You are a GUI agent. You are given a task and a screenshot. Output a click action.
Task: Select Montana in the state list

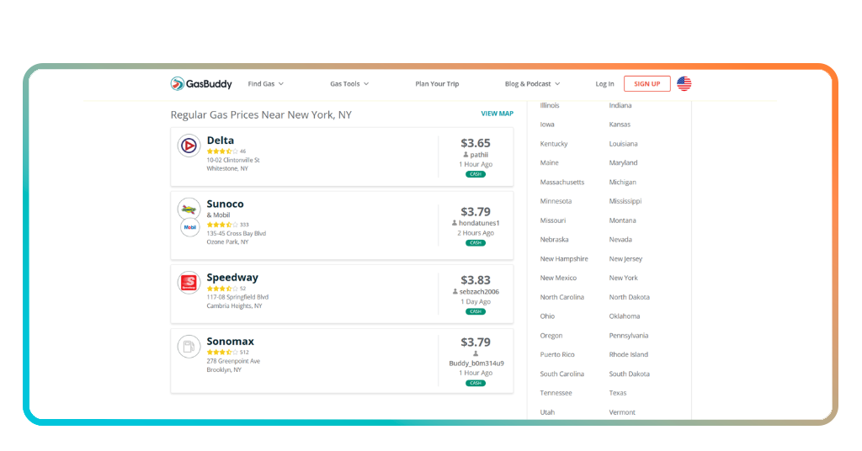tap(622, 220)
